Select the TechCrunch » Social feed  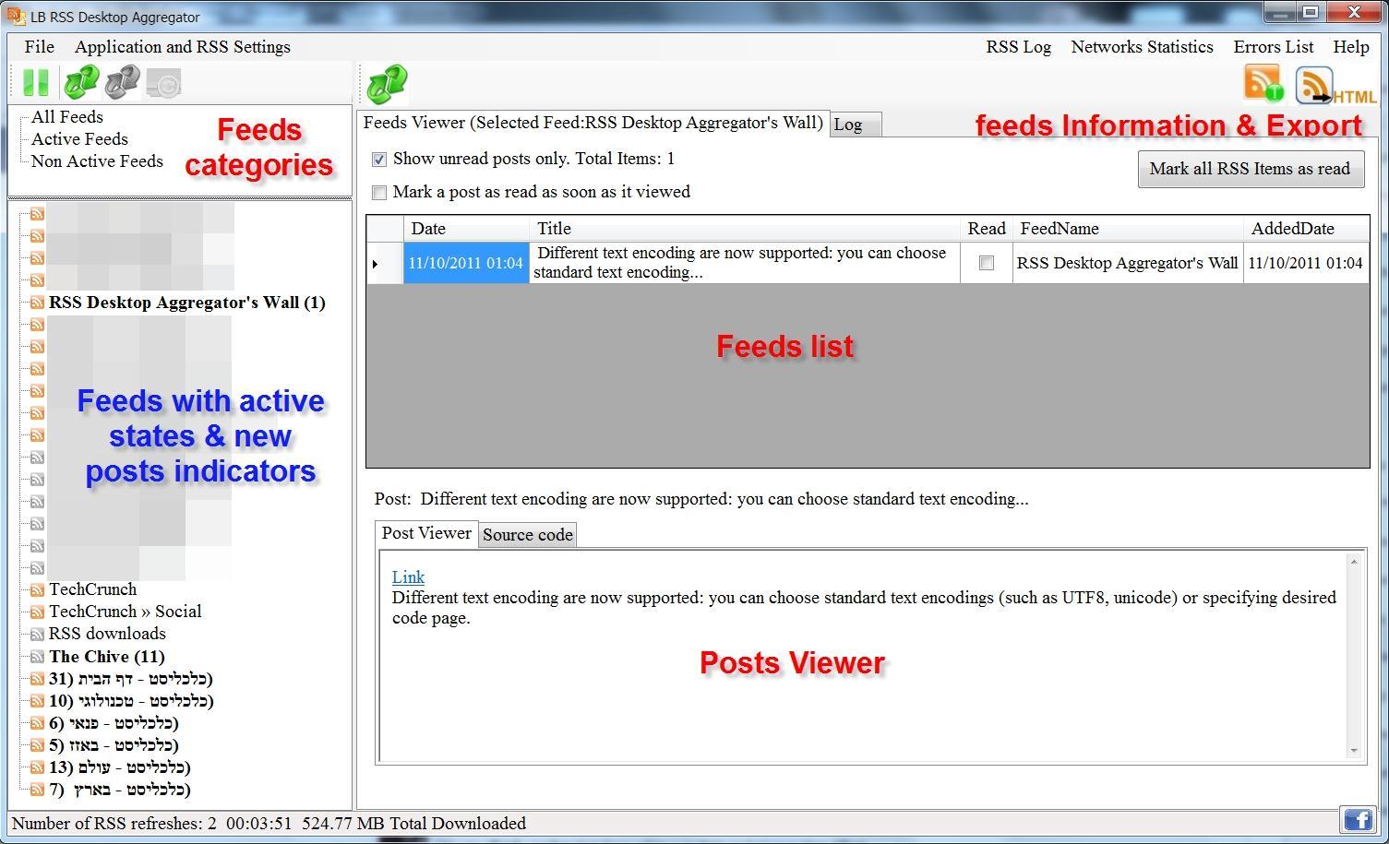point(126,612)
